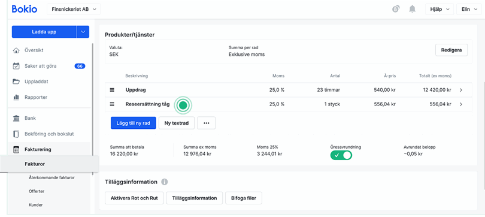Grab the drag handle on Uppdrag row
This screenshot has width=485, height=217.
112,90
